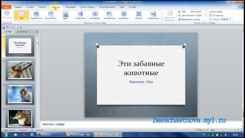The height and width of the screenshot is (138, 245).
Task: Open the Windows Start button
Action: point(6,135)
